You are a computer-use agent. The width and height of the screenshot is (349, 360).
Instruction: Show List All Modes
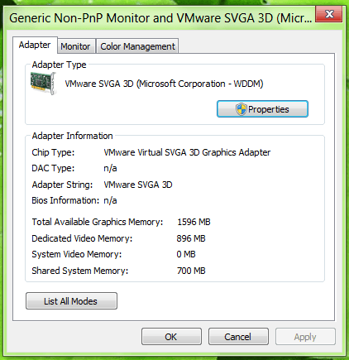71,301
